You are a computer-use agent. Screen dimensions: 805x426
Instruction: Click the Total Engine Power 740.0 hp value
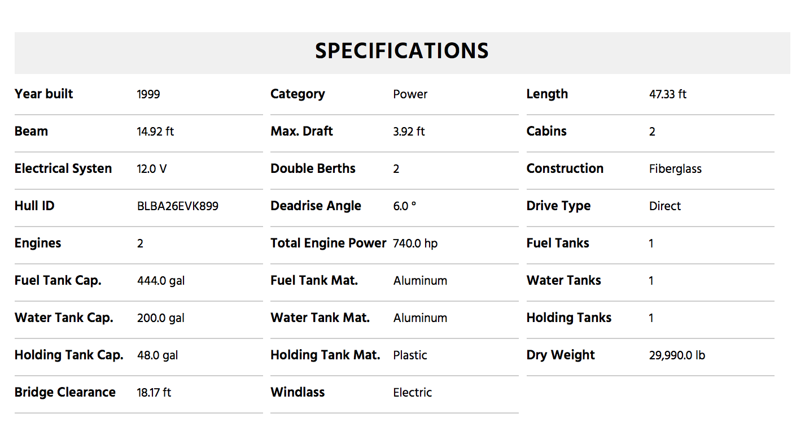click(415, 244)
